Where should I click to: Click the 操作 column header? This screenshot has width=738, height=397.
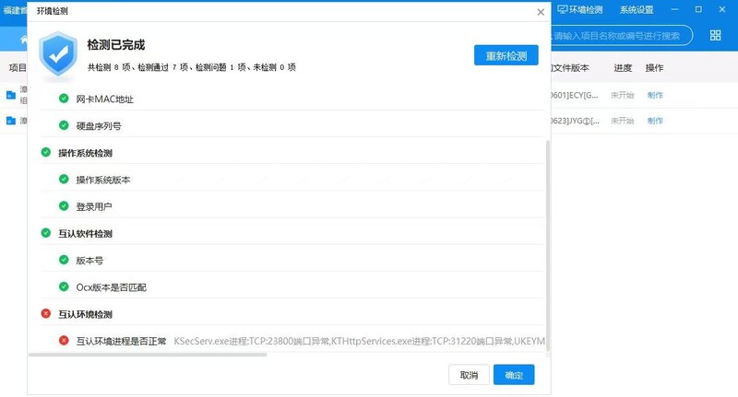click(x=654, y=68)
